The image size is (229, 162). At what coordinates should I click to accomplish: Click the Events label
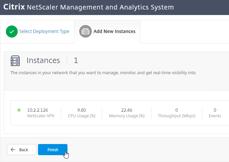(x=215, y=116)
